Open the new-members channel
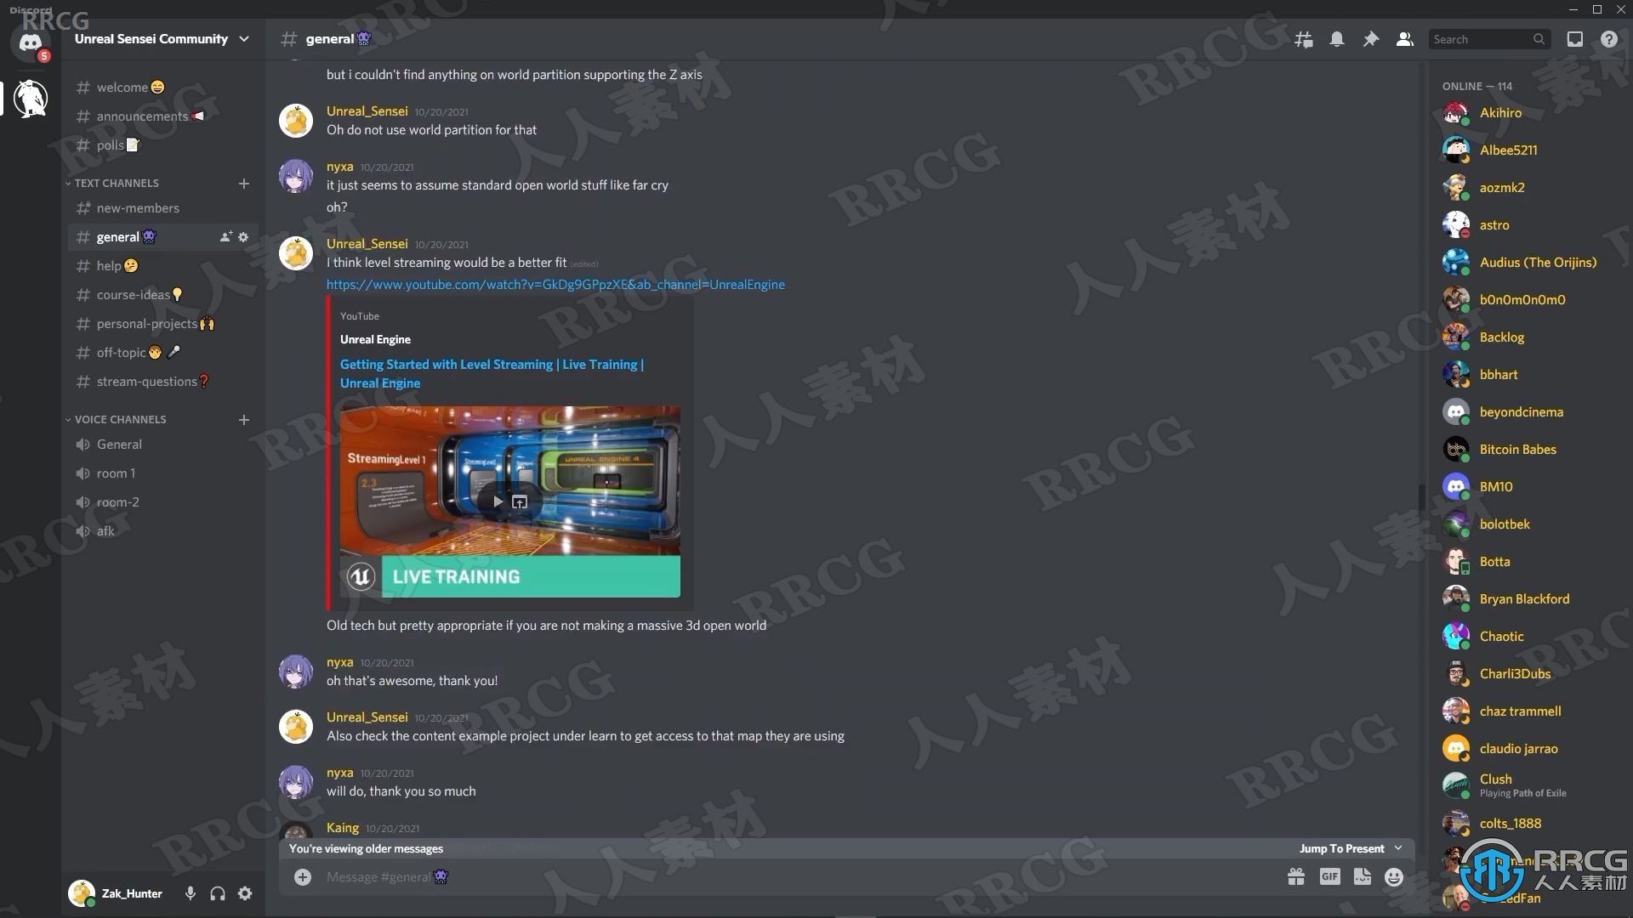Screen dimensions: 1633x918 pos(162,208)
